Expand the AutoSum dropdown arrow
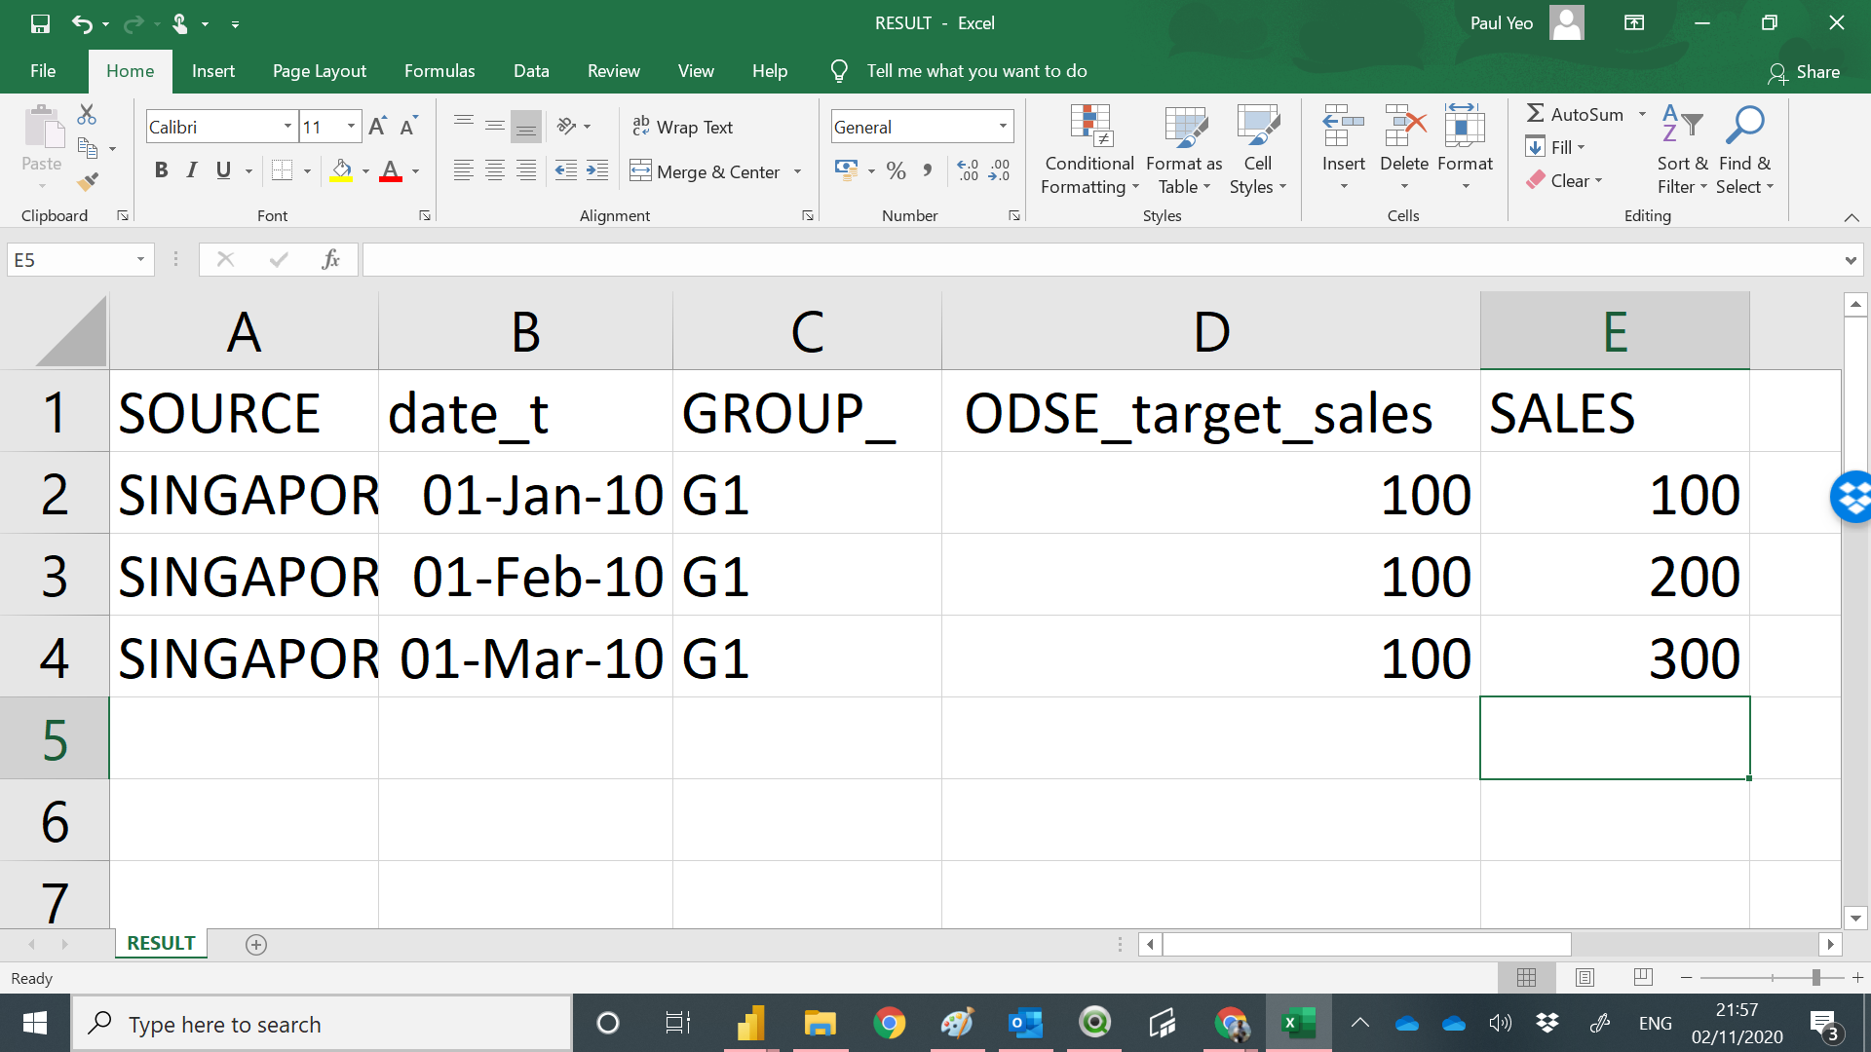 click(1642, 114)
